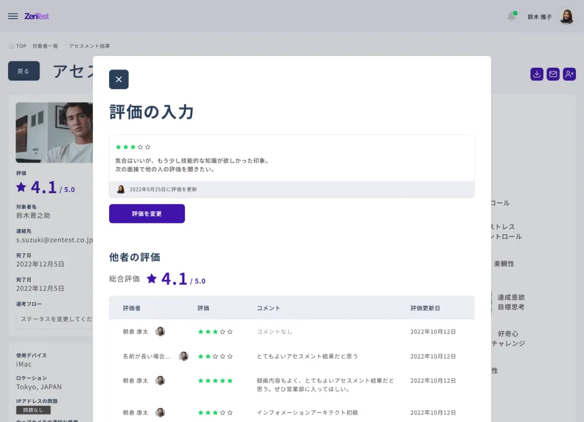Click comment インフォメーションアーキテクト初級
This screenshot has width=584, height=422.
[x=307, y=412]
